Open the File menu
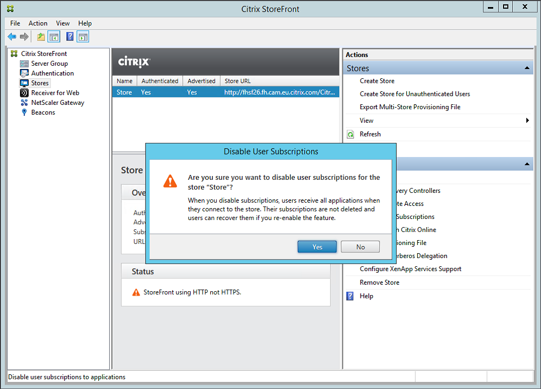541x389 pixels. pos(15,23)
